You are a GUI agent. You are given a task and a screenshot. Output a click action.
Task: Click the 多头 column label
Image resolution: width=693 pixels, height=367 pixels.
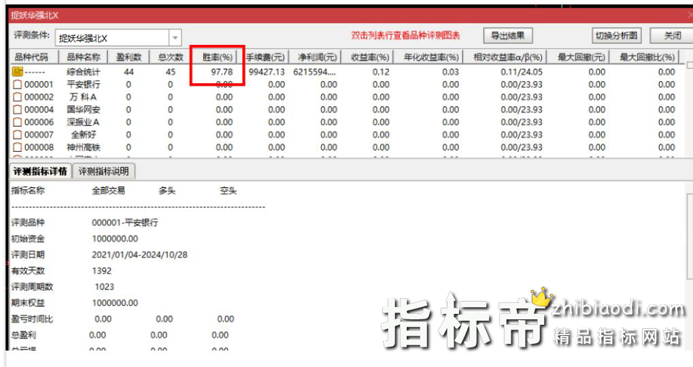167,191
